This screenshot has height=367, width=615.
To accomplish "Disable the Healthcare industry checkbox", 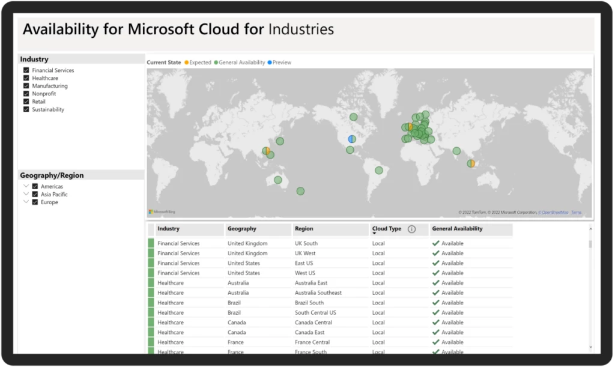I will (x=26, y=78).
